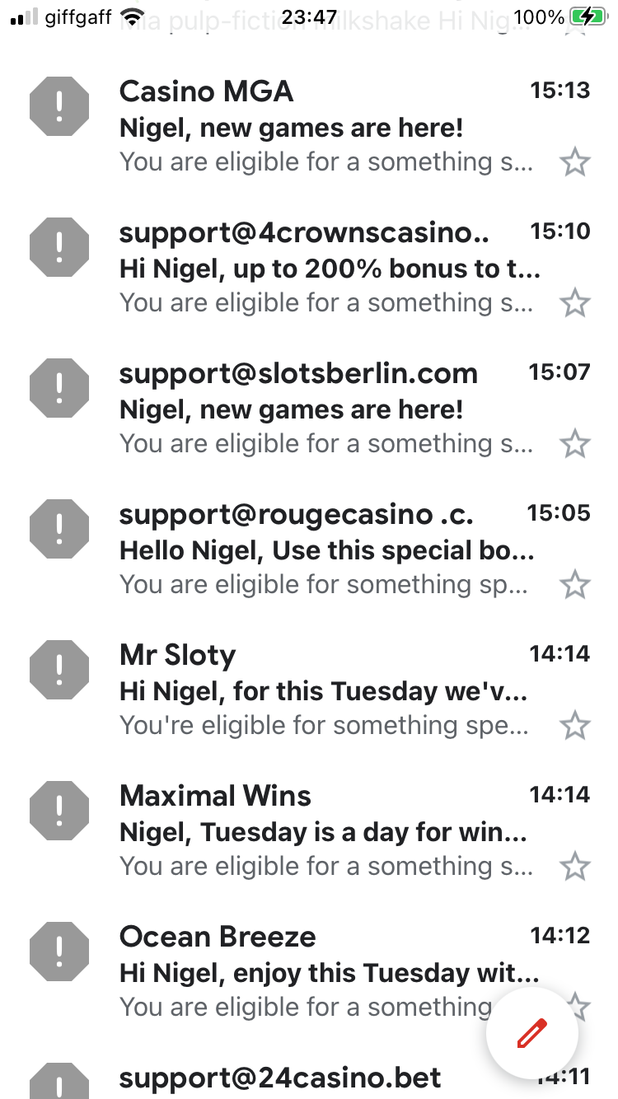The image size is (618, 1099).
Task: Tap spam avatar icon for Maximal Wins
Action: pyautogui.click(x=59, y=811)
